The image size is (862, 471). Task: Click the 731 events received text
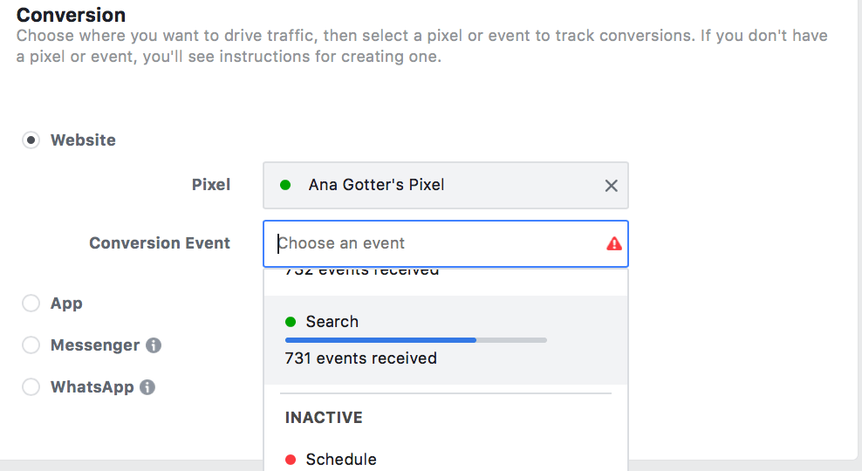point(360,358)
